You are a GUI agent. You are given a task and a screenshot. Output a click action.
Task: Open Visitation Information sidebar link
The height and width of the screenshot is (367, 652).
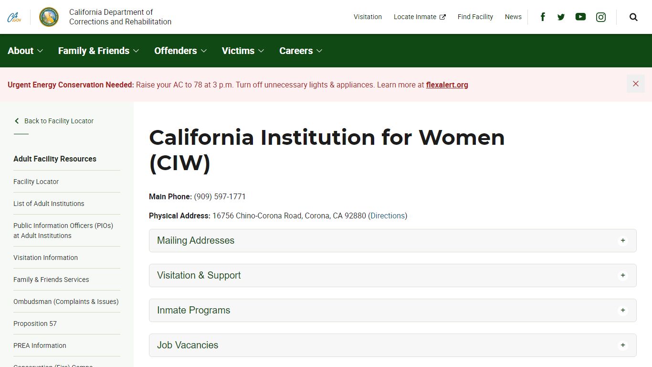pyautogui.click(x=45, y=258)
